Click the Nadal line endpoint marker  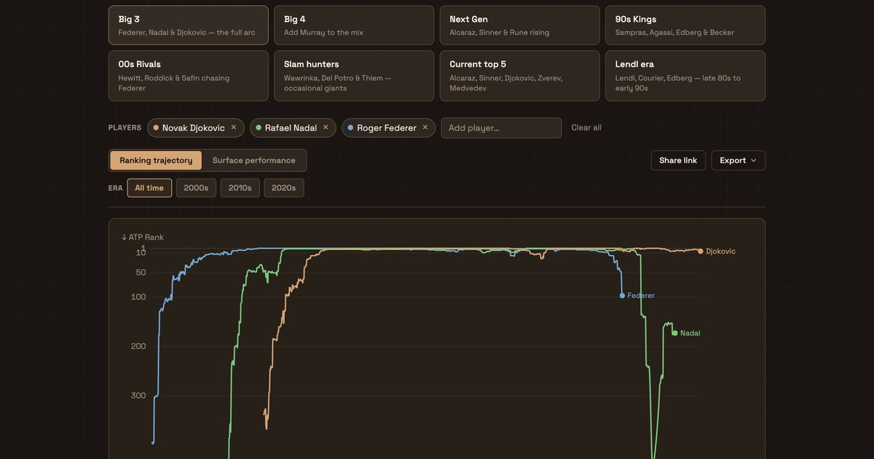click(x=675, y=333)
